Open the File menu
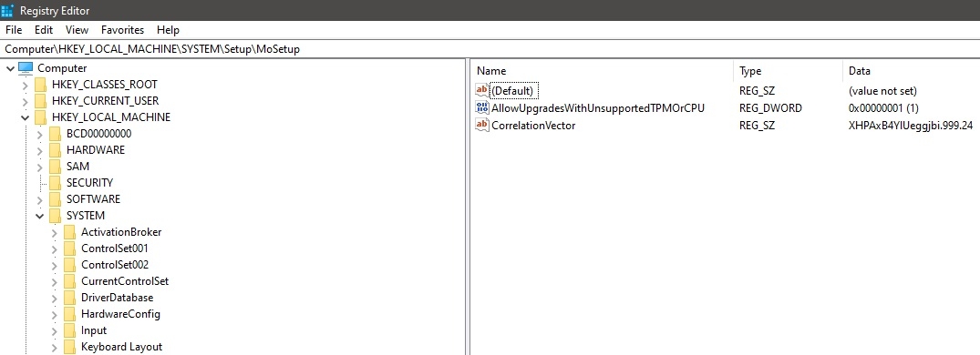Screen dimensions: 980x355 13,30
